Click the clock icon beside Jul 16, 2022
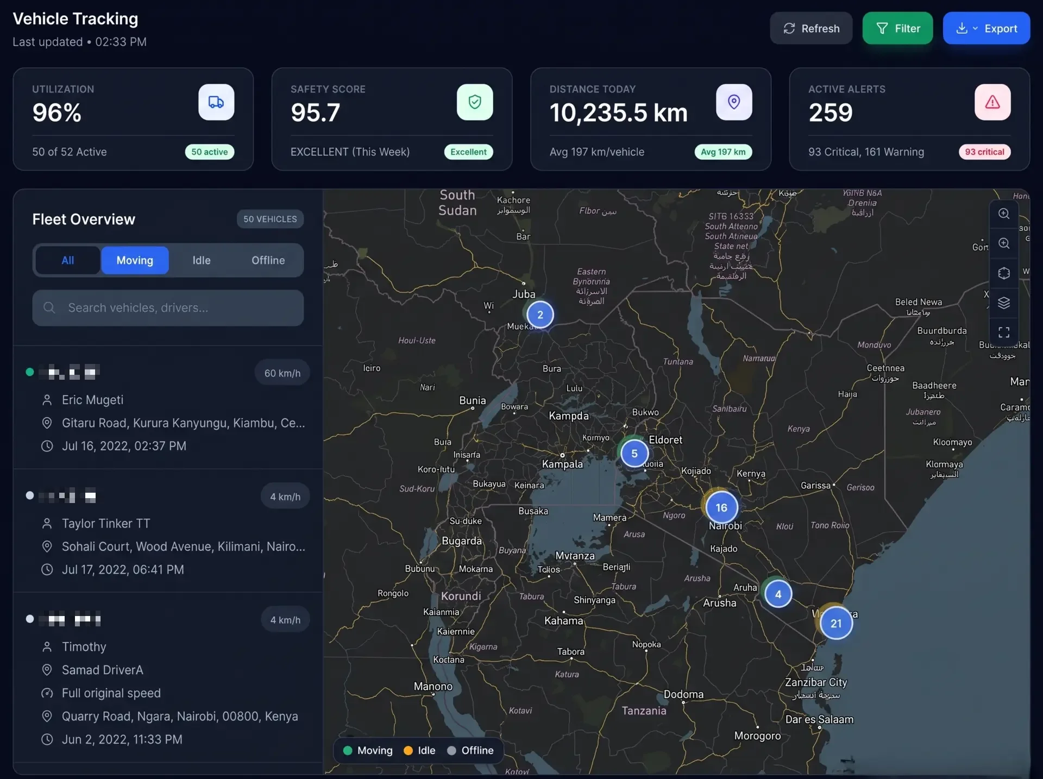 pos(47,446)
